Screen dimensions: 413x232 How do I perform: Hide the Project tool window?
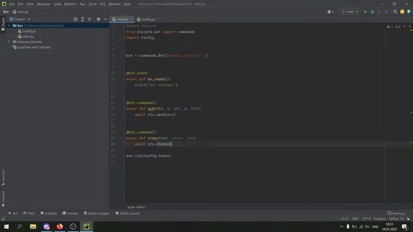coord(105,19)
